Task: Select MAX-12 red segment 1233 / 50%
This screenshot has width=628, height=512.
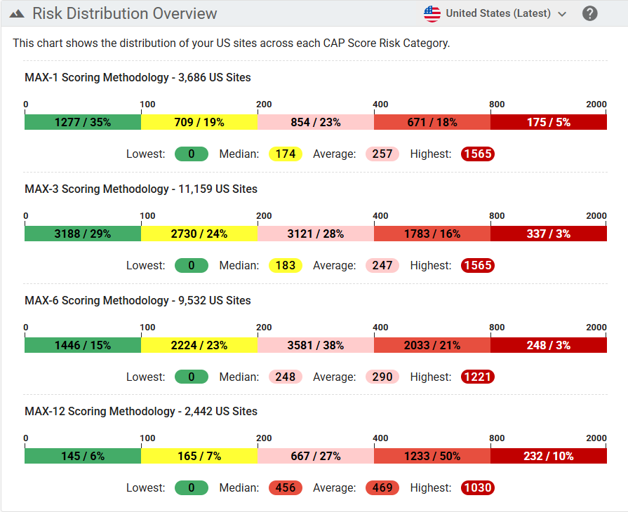Action: pyautogui.click(x=432, y=456)
